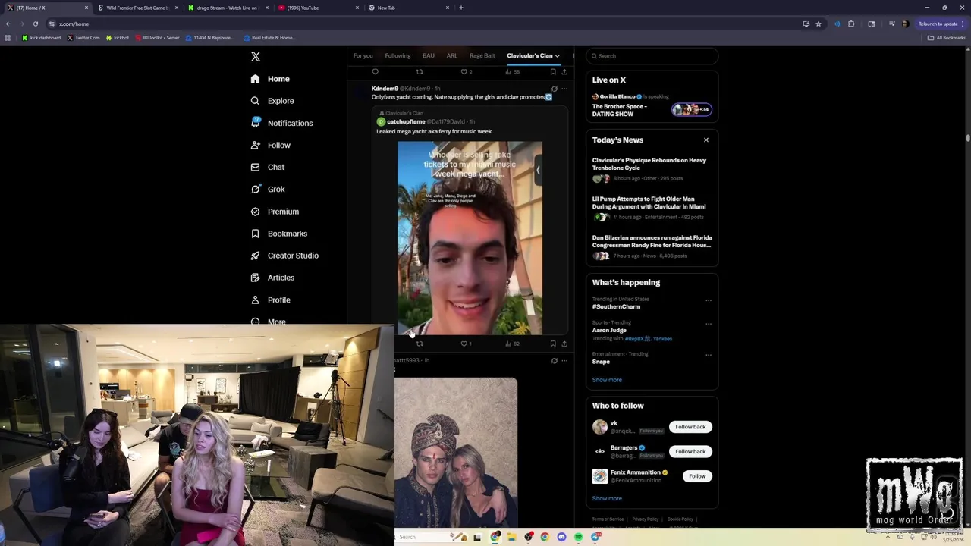Go to Profile from the sidebar
971x546 pixels.
pyautogui.click(x=270, y=300)
